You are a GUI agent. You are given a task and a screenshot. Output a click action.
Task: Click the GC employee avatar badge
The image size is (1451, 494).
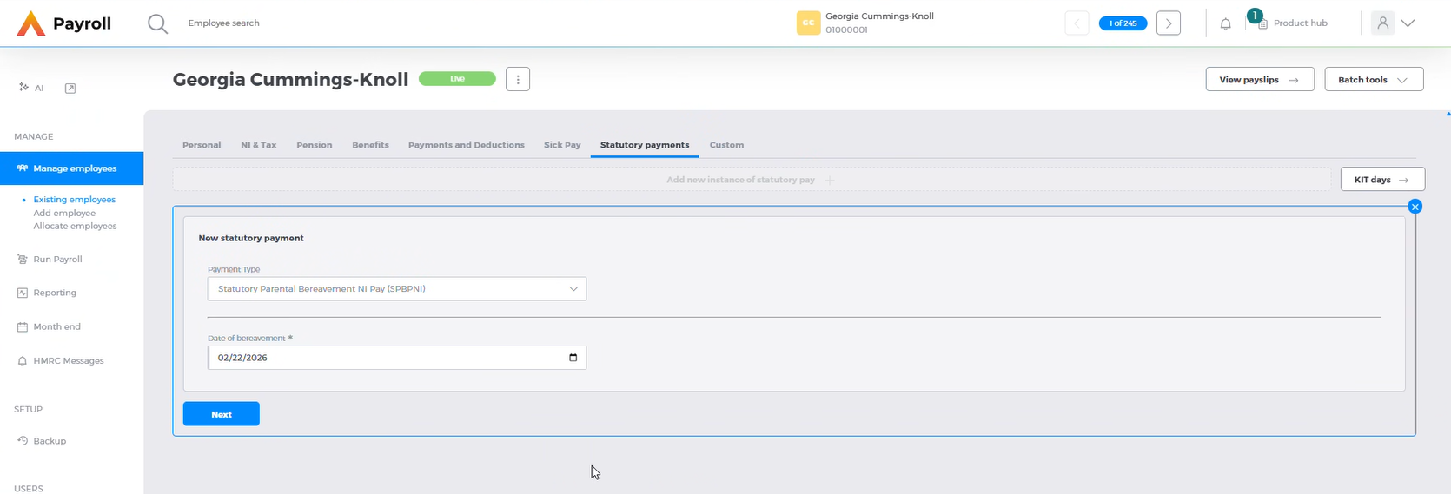[x=808, y=23]
